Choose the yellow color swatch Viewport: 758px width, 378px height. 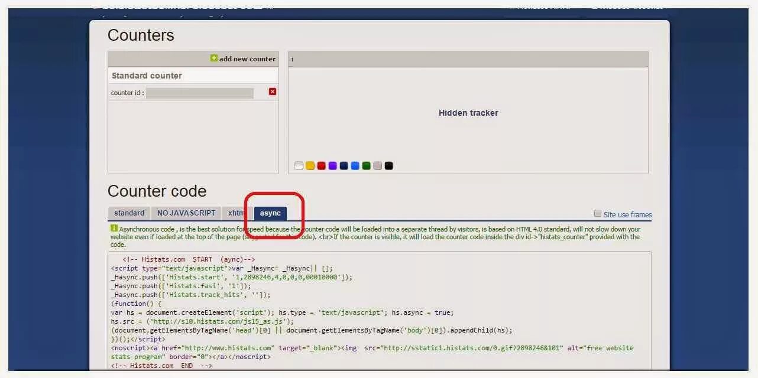[x=310, y=166]
